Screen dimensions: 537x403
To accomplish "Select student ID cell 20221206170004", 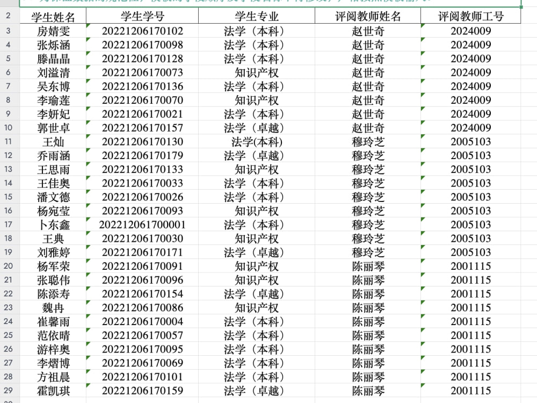I will coord(142,321).
